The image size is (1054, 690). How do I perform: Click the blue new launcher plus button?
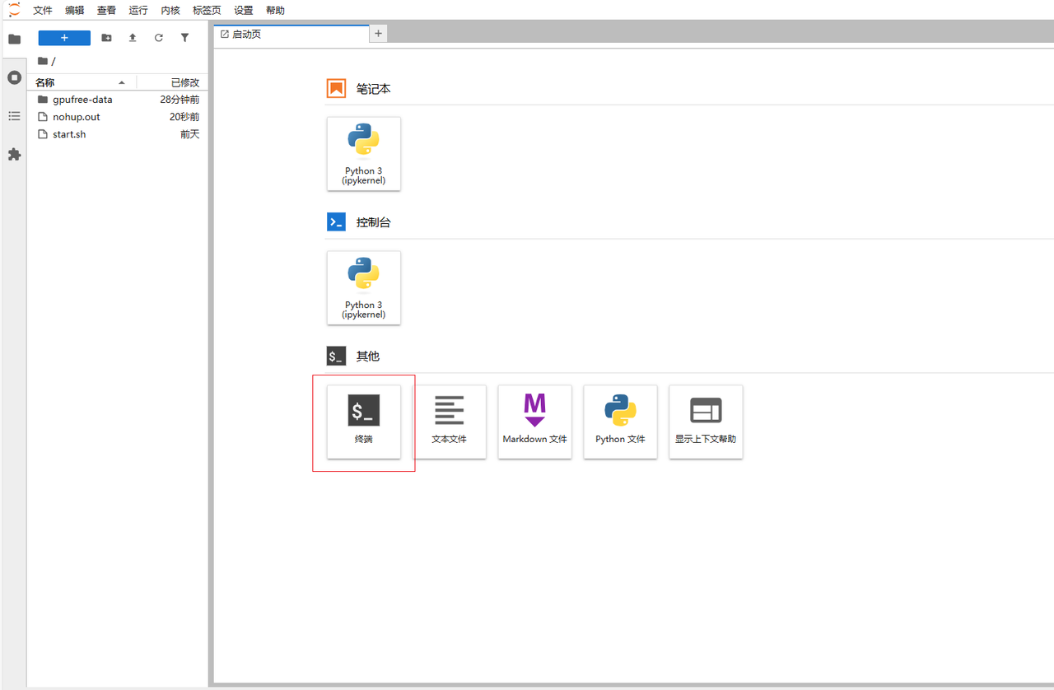click(x=64, y=38)
